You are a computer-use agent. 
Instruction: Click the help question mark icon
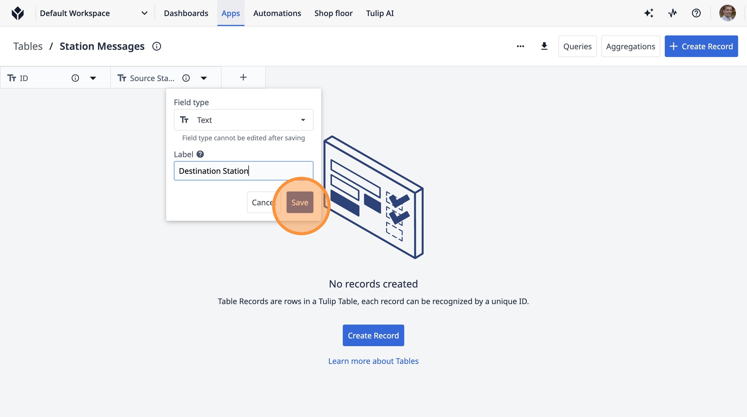point(696,13)
